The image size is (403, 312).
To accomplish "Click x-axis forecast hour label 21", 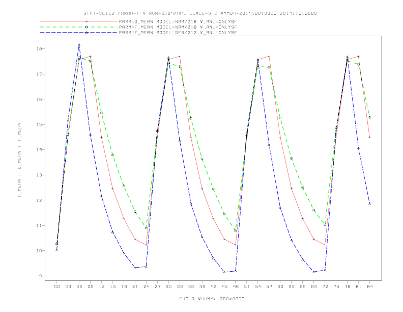I will coord(135,287).
